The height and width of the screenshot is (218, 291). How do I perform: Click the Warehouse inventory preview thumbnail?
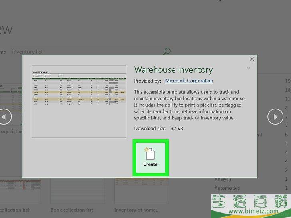[79, 101]
